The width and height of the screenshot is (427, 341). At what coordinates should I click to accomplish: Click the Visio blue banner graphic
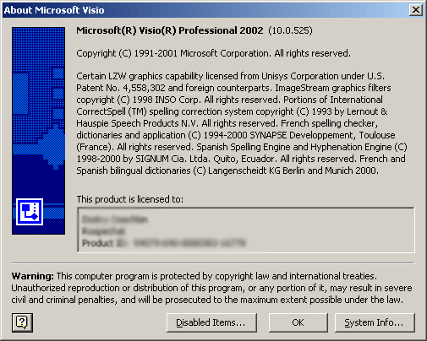click(x=39, y=131)
